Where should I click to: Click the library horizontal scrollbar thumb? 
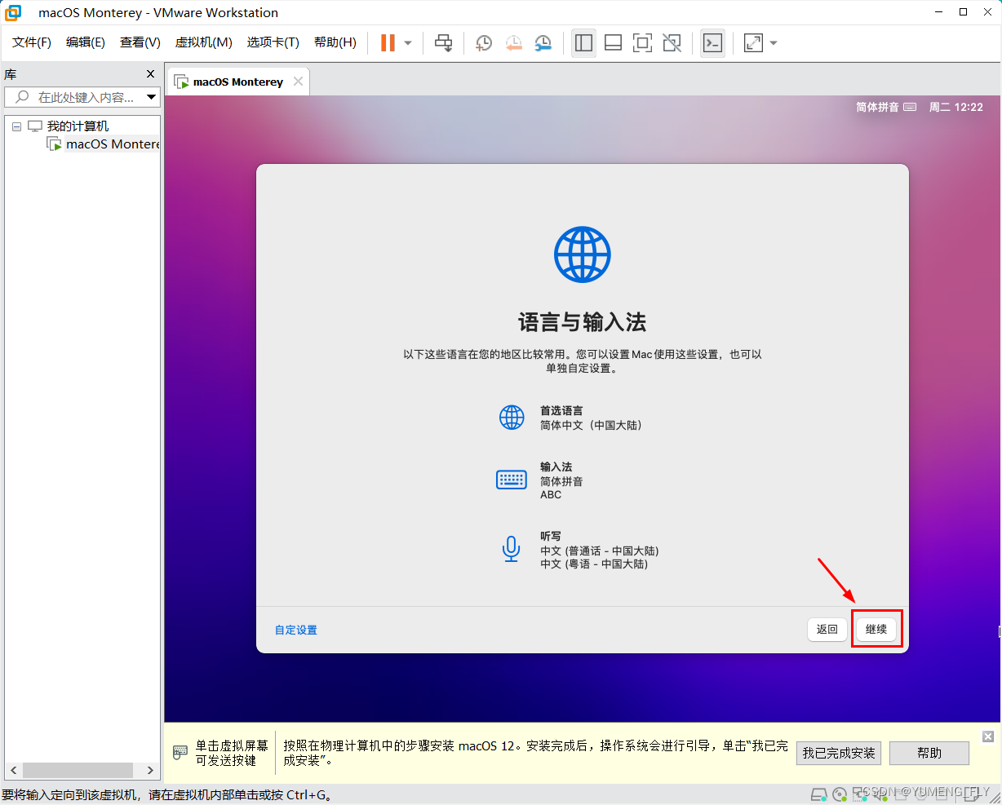[x=78, y=770]
